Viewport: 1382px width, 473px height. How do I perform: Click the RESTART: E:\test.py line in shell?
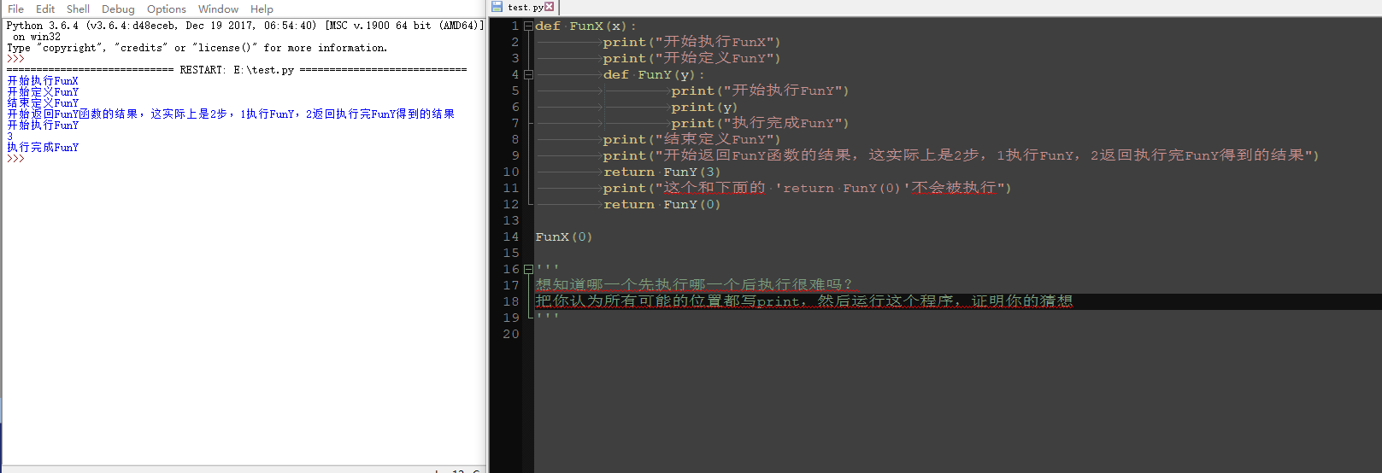(237, 70)
